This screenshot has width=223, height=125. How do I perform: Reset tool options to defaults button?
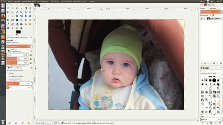29,123
